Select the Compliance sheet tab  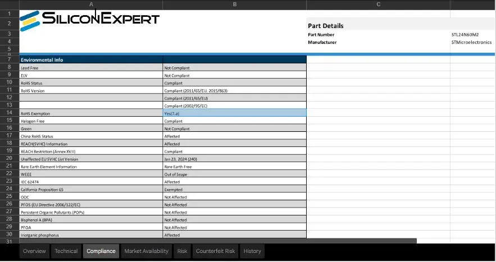coord(101,251)
